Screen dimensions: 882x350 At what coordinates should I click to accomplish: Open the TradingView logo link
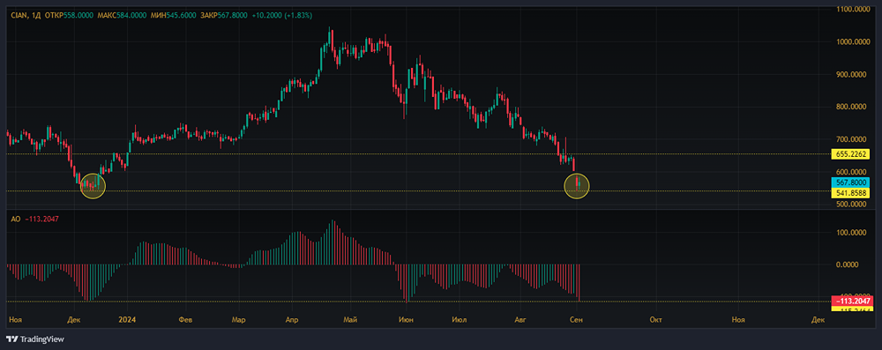coord(35,339)
